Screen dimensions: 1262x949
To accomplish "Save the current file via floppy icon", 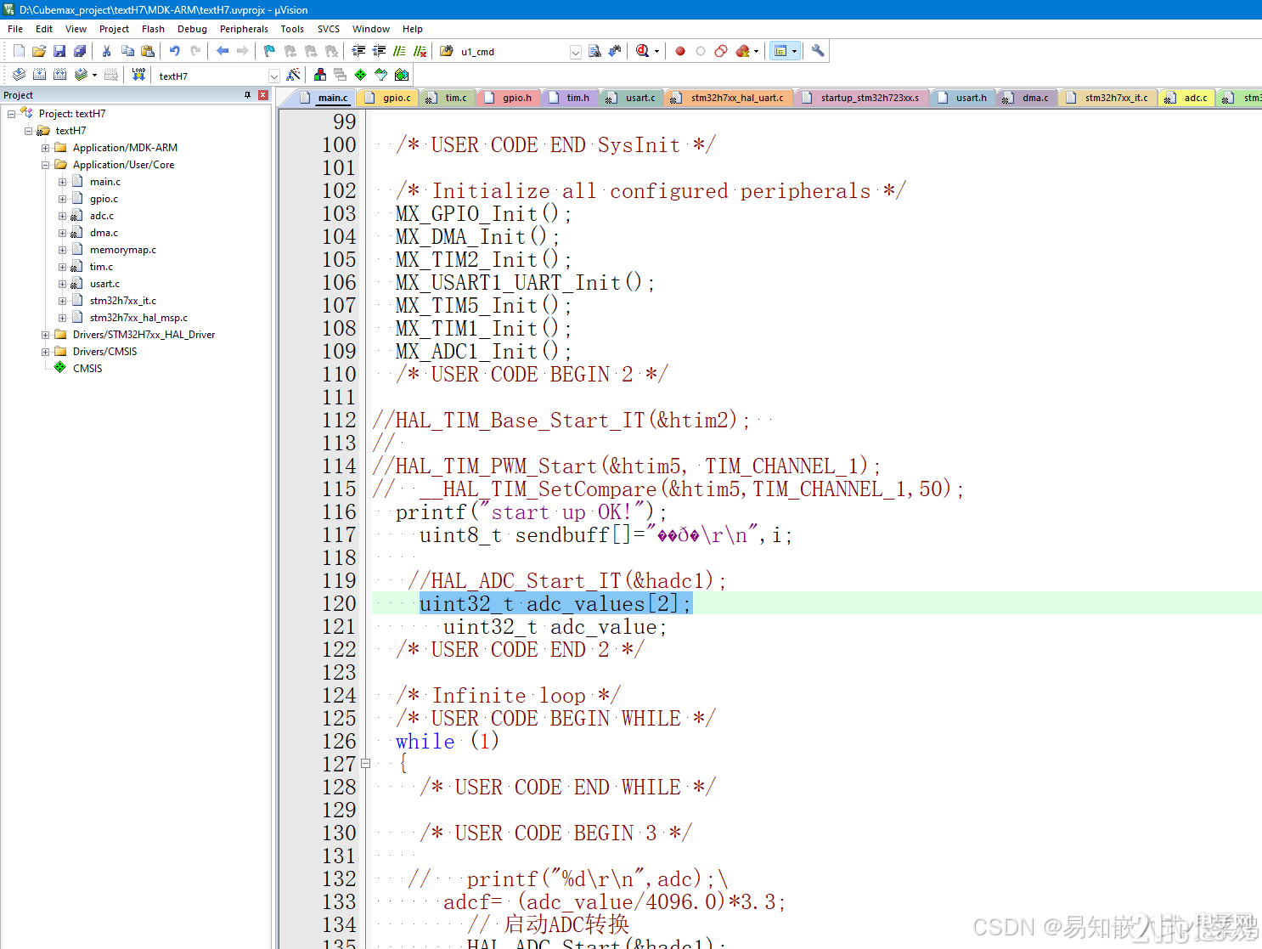I will point(59,51).
